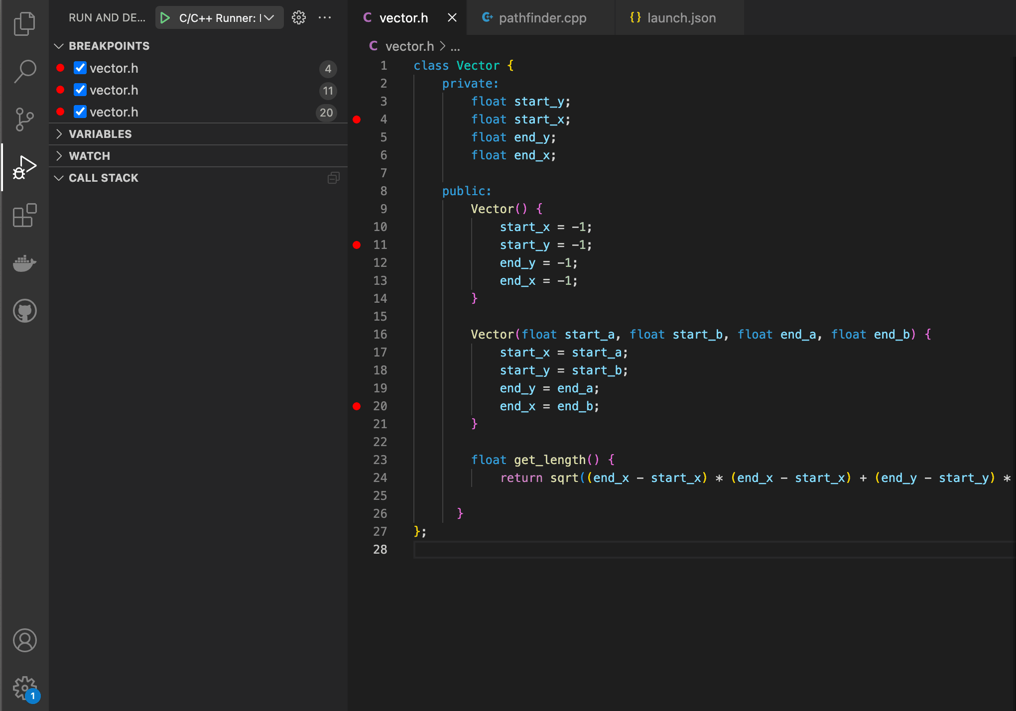Click vector.h in the breadcrumb
Viewport: 1016px width, 711px height.
coord(409,46)
